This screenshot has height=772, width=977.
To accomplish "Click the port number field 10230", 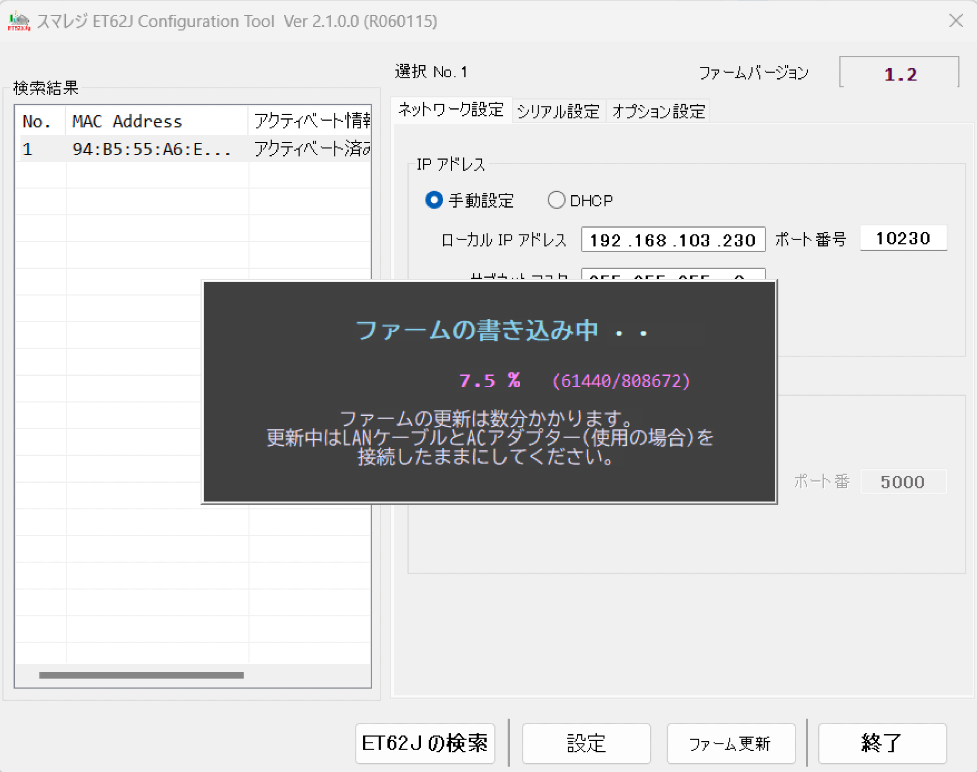I will [903, 238].
